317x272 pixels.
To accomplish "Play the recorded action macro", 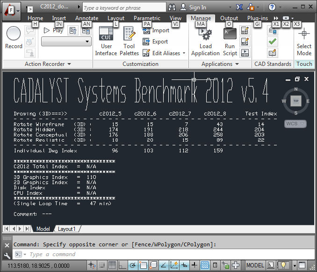I will click(x=54, y=30).
